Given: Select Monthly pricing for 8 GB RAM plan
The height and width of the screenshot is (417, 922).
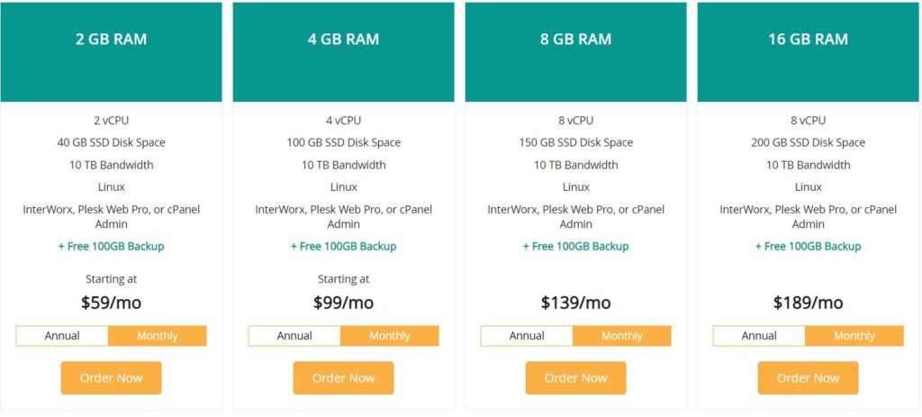Looking at the screenshot, I should 622,336.
